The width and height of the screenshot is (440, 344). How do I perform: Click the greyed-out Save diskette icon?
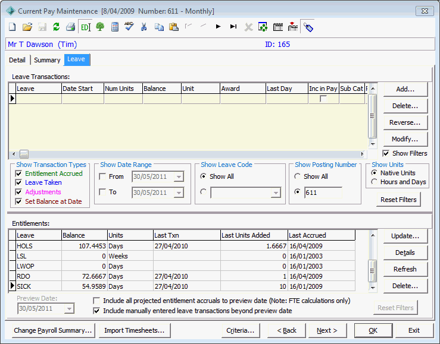coord(42,27)
